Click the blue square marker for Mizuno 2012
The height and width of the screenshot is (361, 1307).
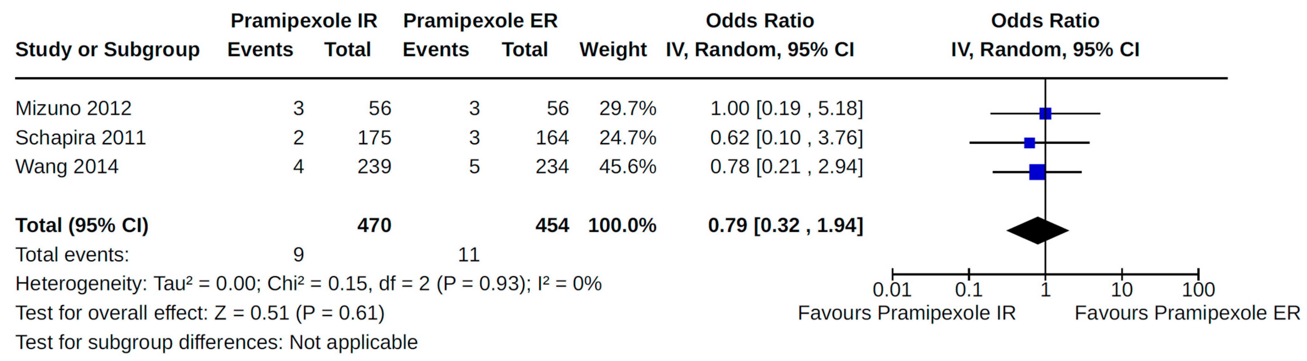pos(1045,113)
